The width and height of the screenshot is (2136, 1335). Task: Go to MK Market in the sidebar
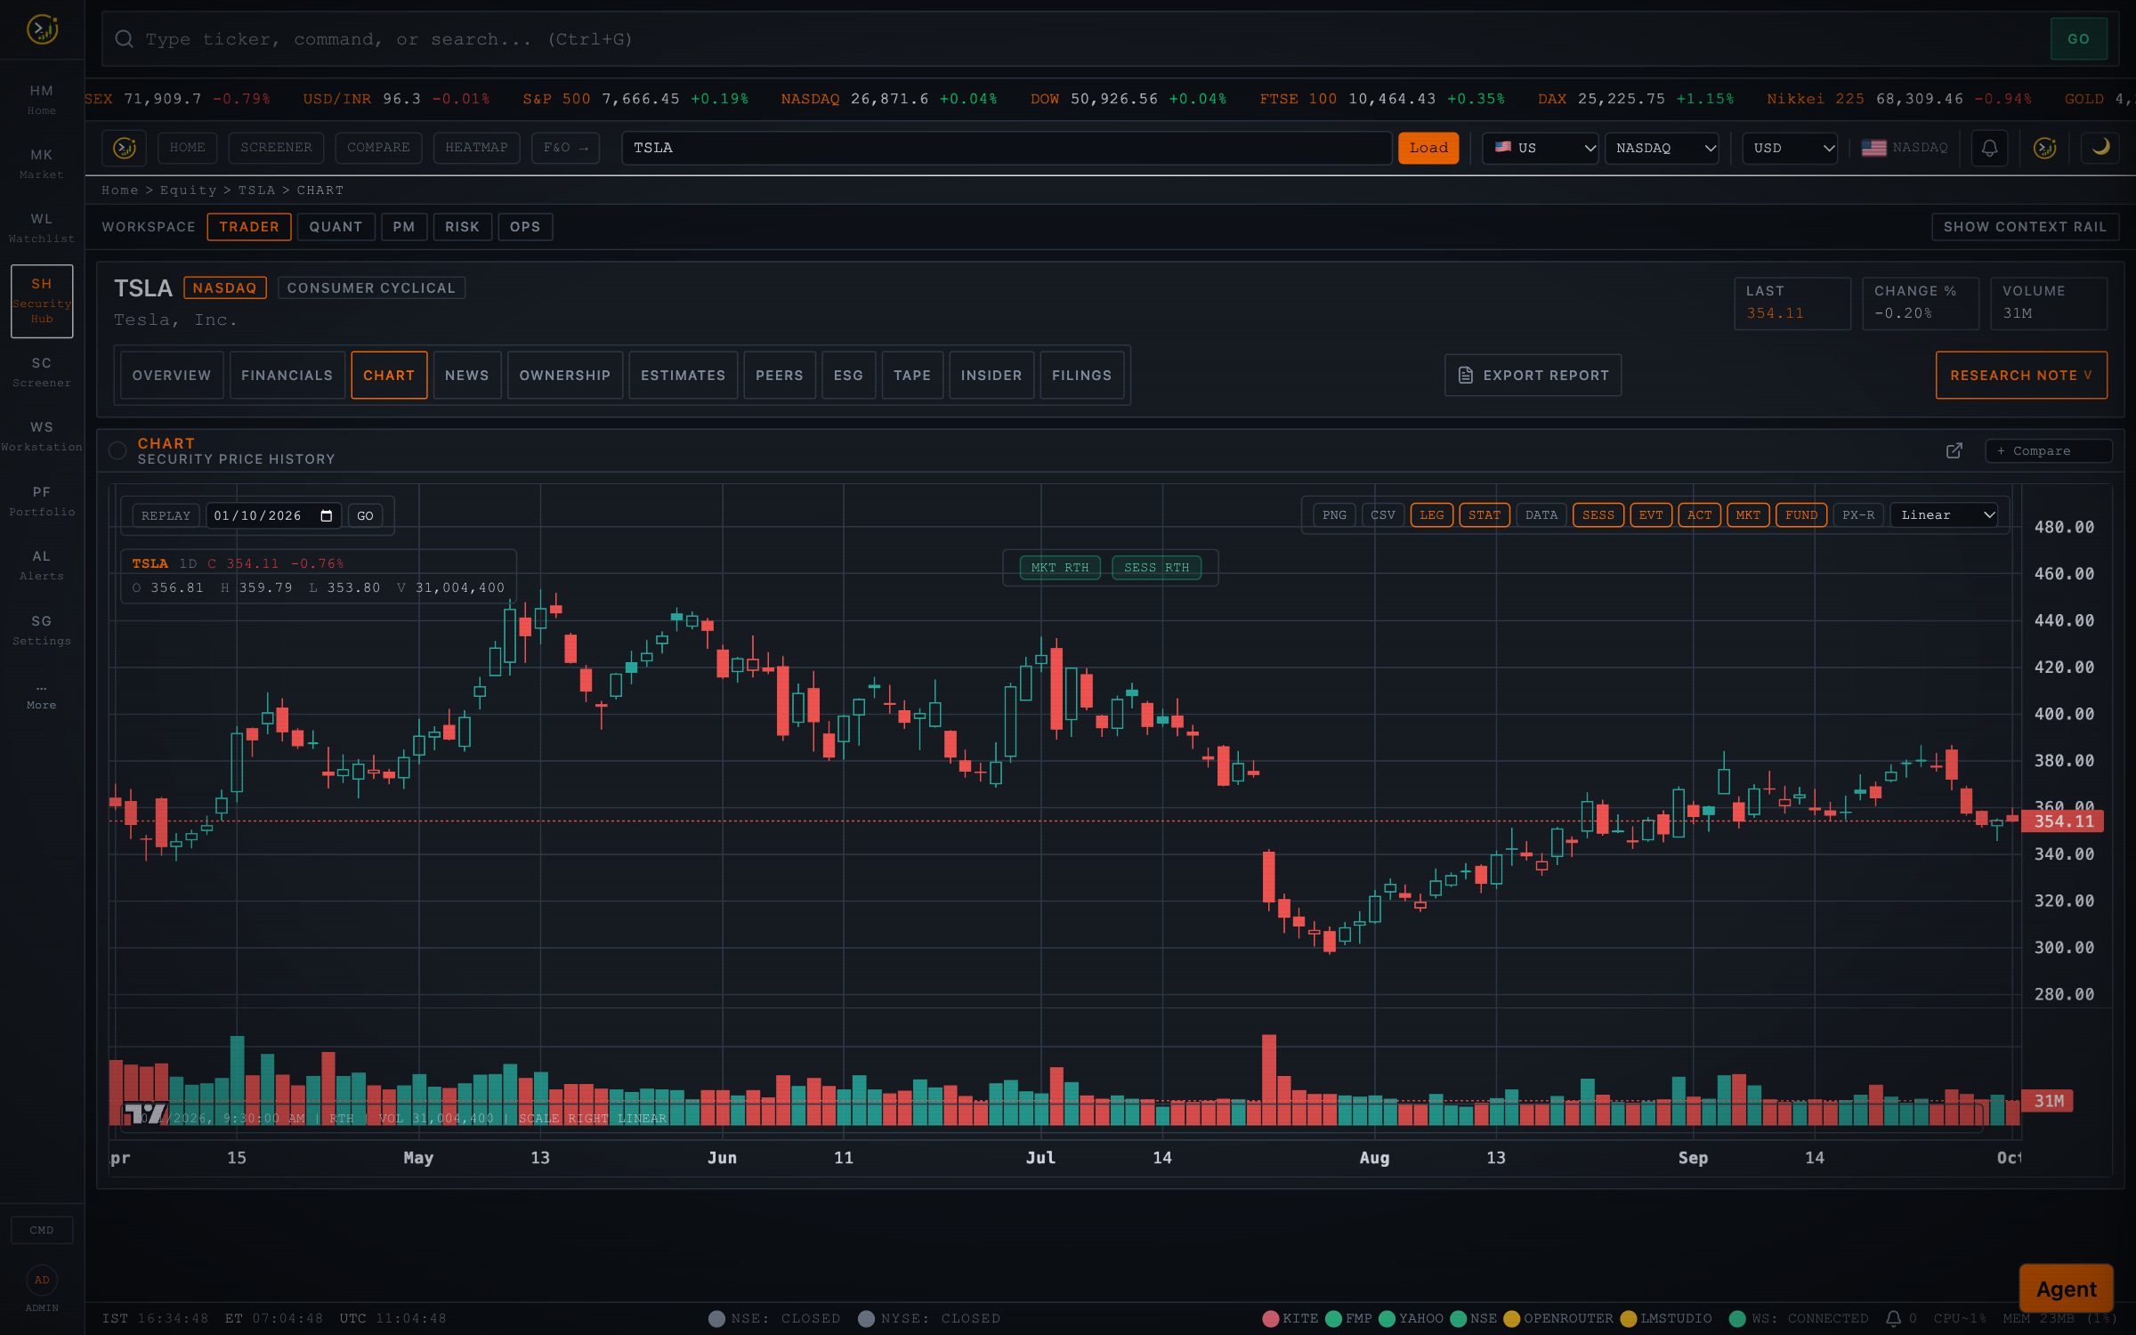pos(42,164)
